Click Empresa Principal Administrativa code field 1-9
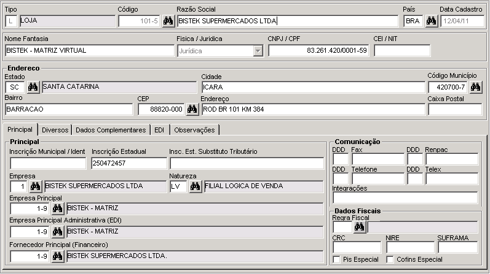The height and width of the screenshot is (274, 490). click(30, 232)
